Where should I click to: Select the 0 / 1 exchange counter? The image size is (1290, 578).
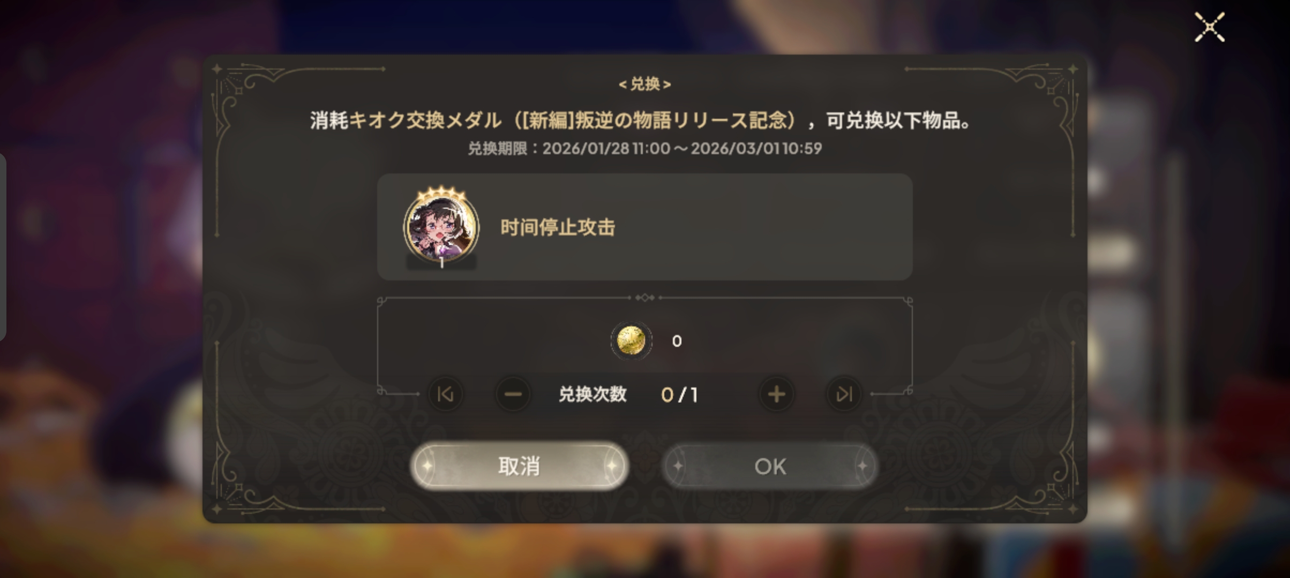click(679, 395)
